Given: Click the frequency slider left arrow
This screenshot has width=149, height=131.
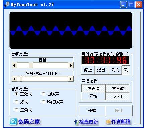Looking at the screenshot, I should click(14, 79).
